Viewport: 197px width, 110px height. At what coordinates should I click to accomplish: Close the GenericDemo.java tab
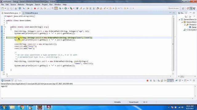click(20, 13)
